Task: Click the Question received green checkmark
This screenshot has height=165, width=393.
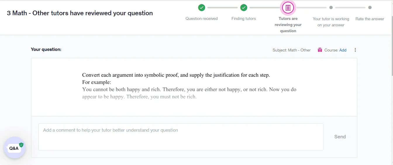Action: pos(201,8)
